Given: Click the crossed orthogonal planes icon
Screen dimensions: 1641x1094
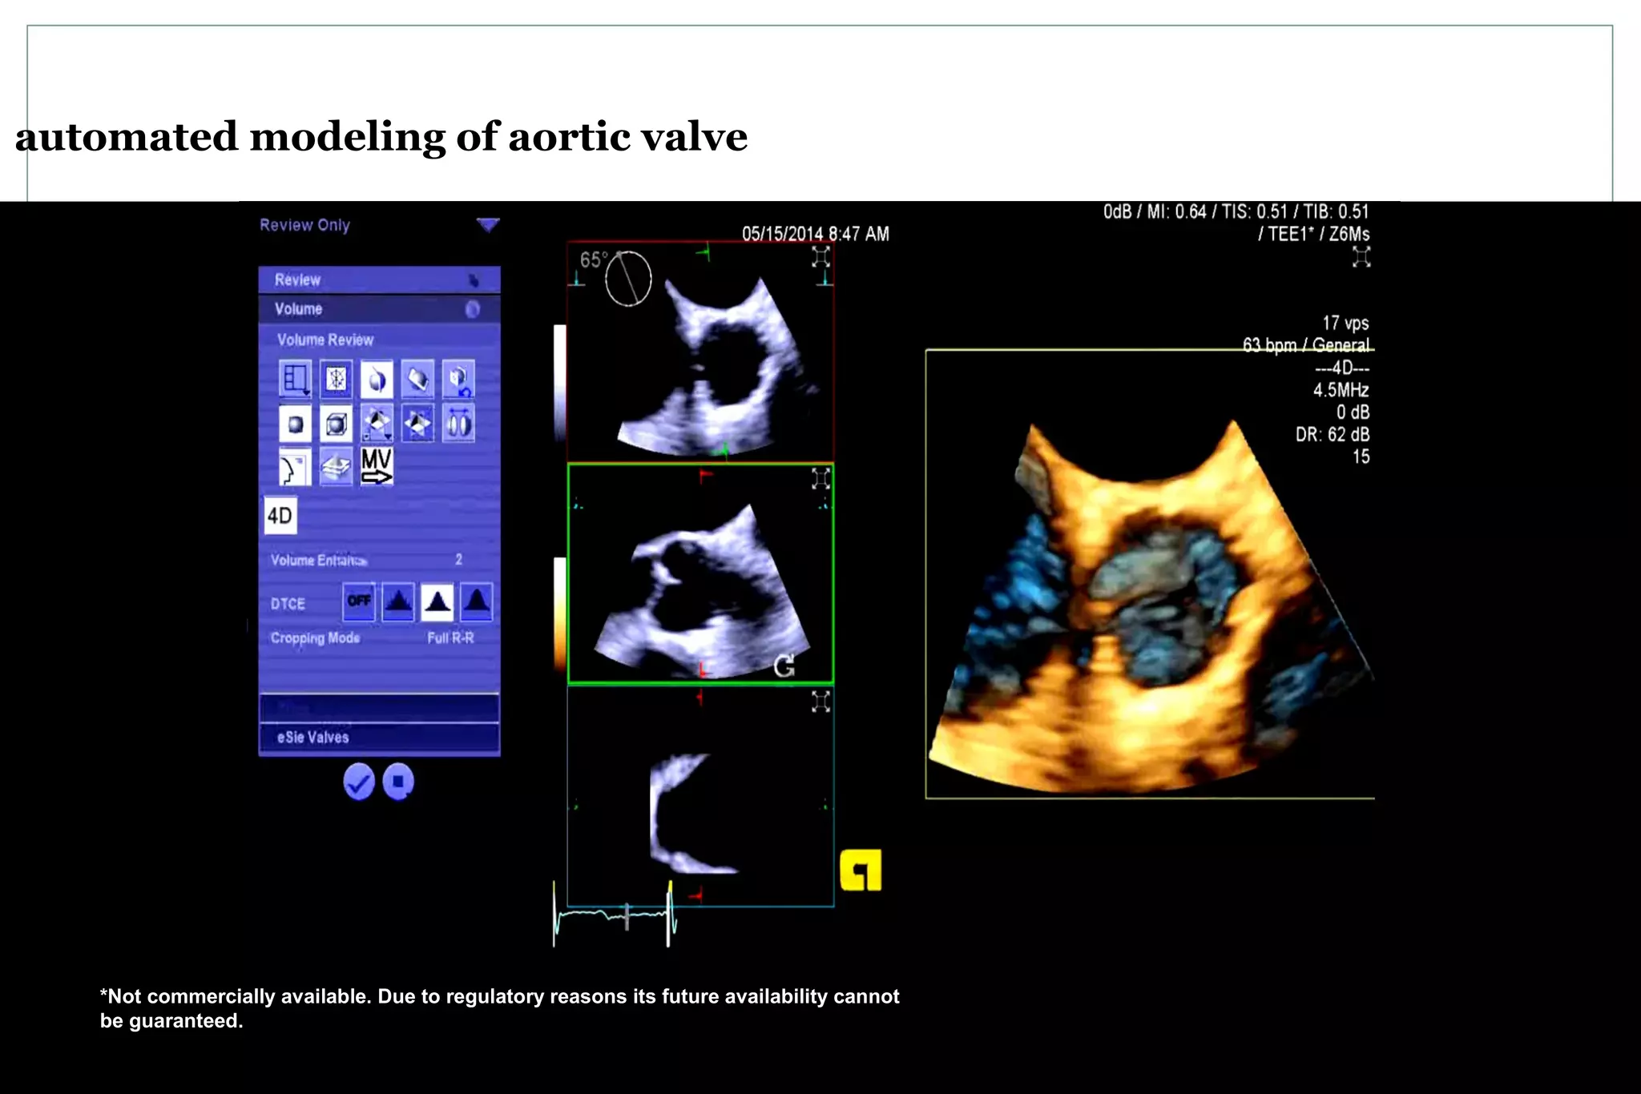Looking at the screenshot, I should 417,423.
